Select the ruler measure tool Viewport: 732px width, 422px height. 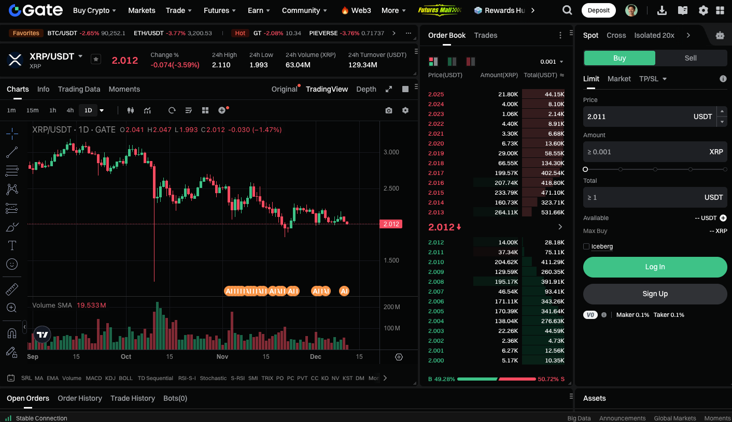(12, 289)
